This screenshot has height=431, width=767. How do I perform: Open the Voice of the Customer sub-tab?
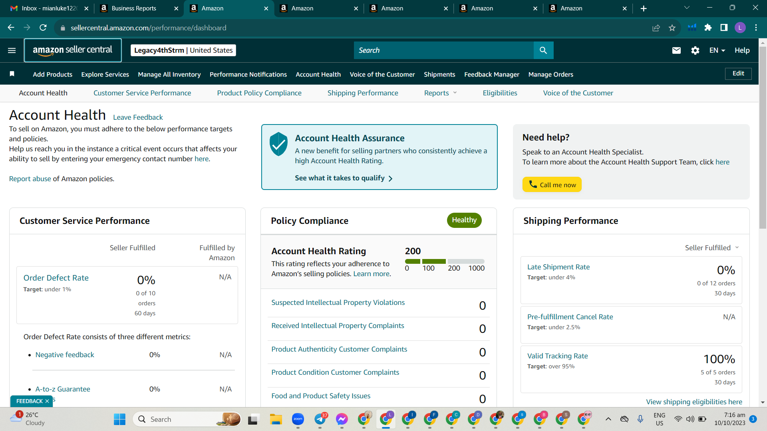point(578,93)
